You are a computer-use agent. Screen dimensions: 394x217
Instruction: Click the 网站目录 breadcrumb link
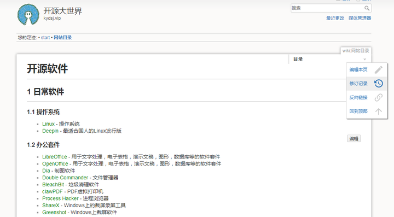point(62,38)
